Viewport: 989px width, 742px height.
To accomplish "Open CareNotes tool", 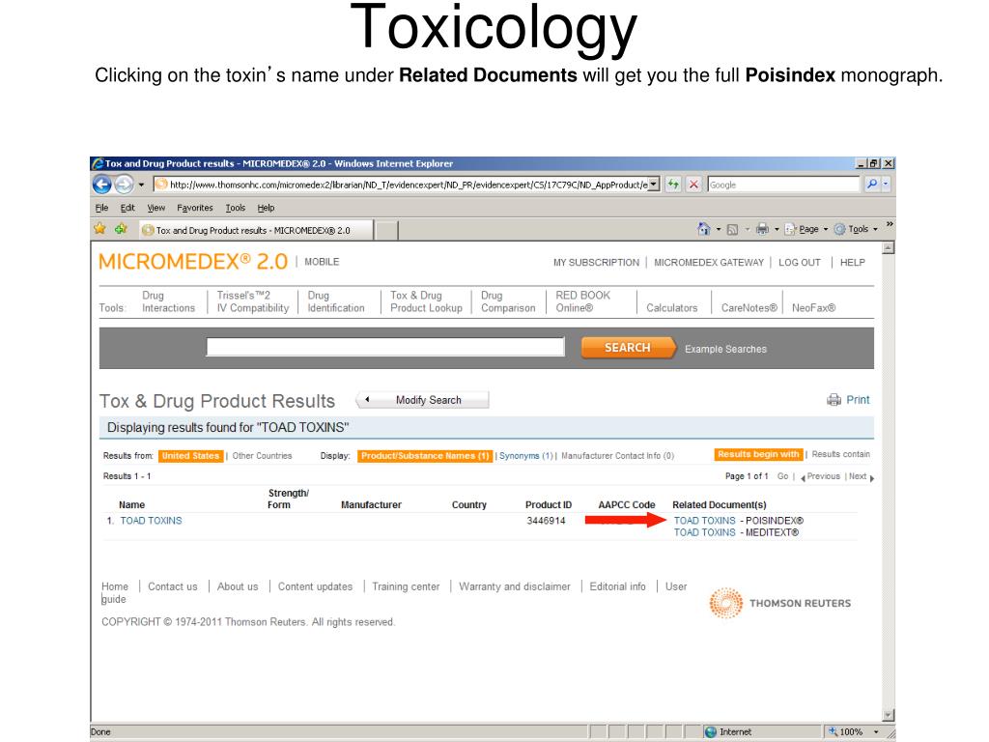I will (749, 308).
